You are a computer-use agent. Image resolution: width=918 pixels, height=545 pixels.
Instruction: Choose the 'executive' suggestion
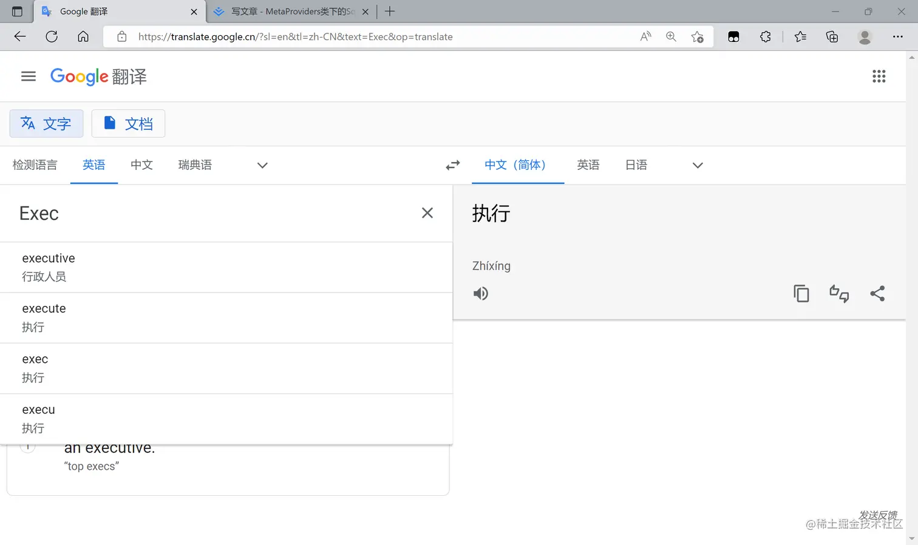pyautogui.click(x=226, y=268)
